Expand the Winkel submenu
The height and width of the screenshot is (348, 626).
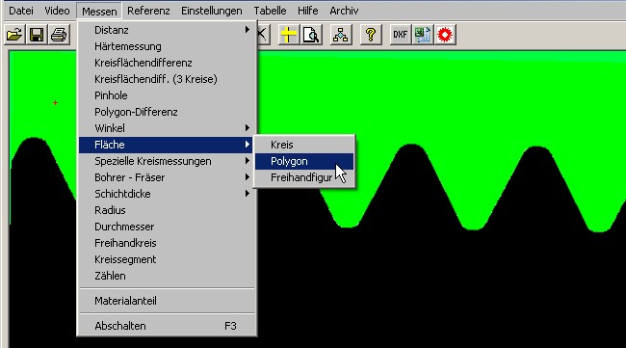click(166, 128)
